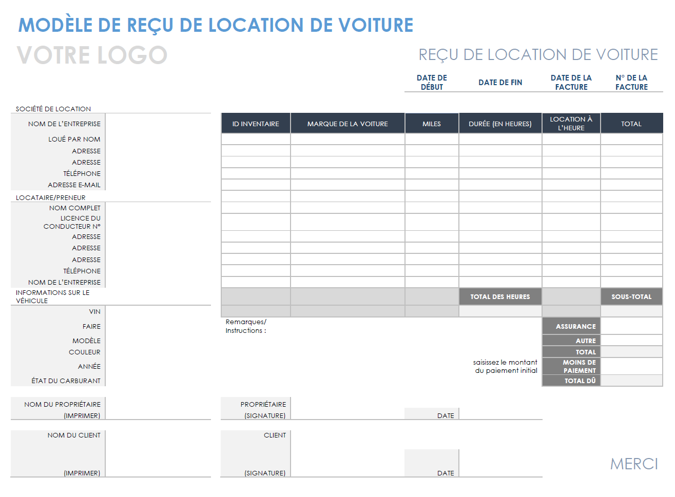Select the MILES column header
This screenshot has height=497, width=675.
[432, 124]
